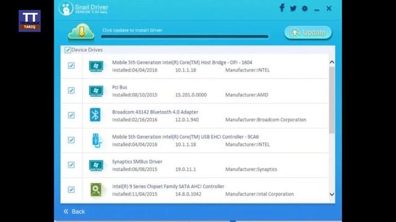Click Manufacturer:AMD text
The image size is (396, 222).
(247, 95)
